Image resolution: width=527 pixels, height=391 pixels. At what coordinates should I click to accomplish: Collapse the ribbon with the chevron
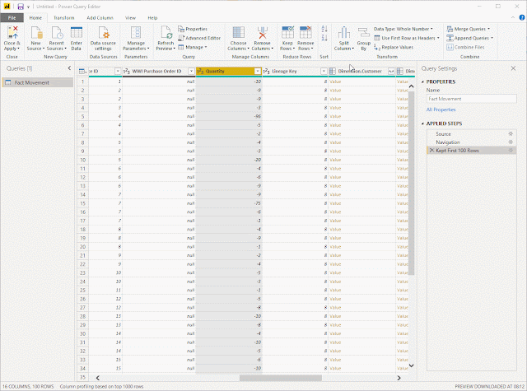coord(513,18)
